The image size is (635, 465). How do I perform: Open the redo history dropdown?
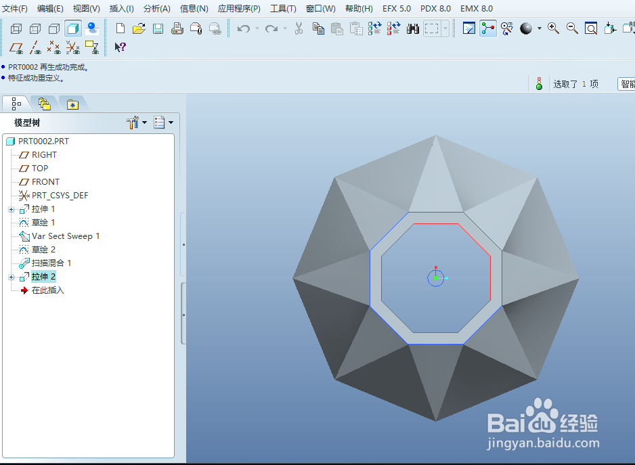point(285,28)
